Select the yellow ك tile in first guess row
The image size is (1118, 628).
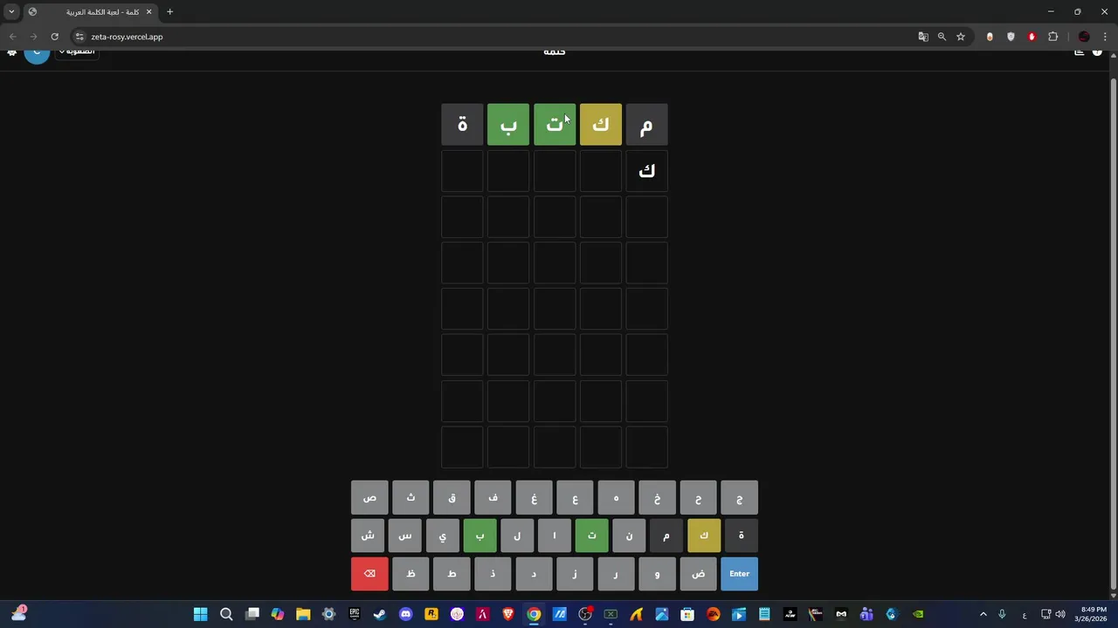point(601,125)
